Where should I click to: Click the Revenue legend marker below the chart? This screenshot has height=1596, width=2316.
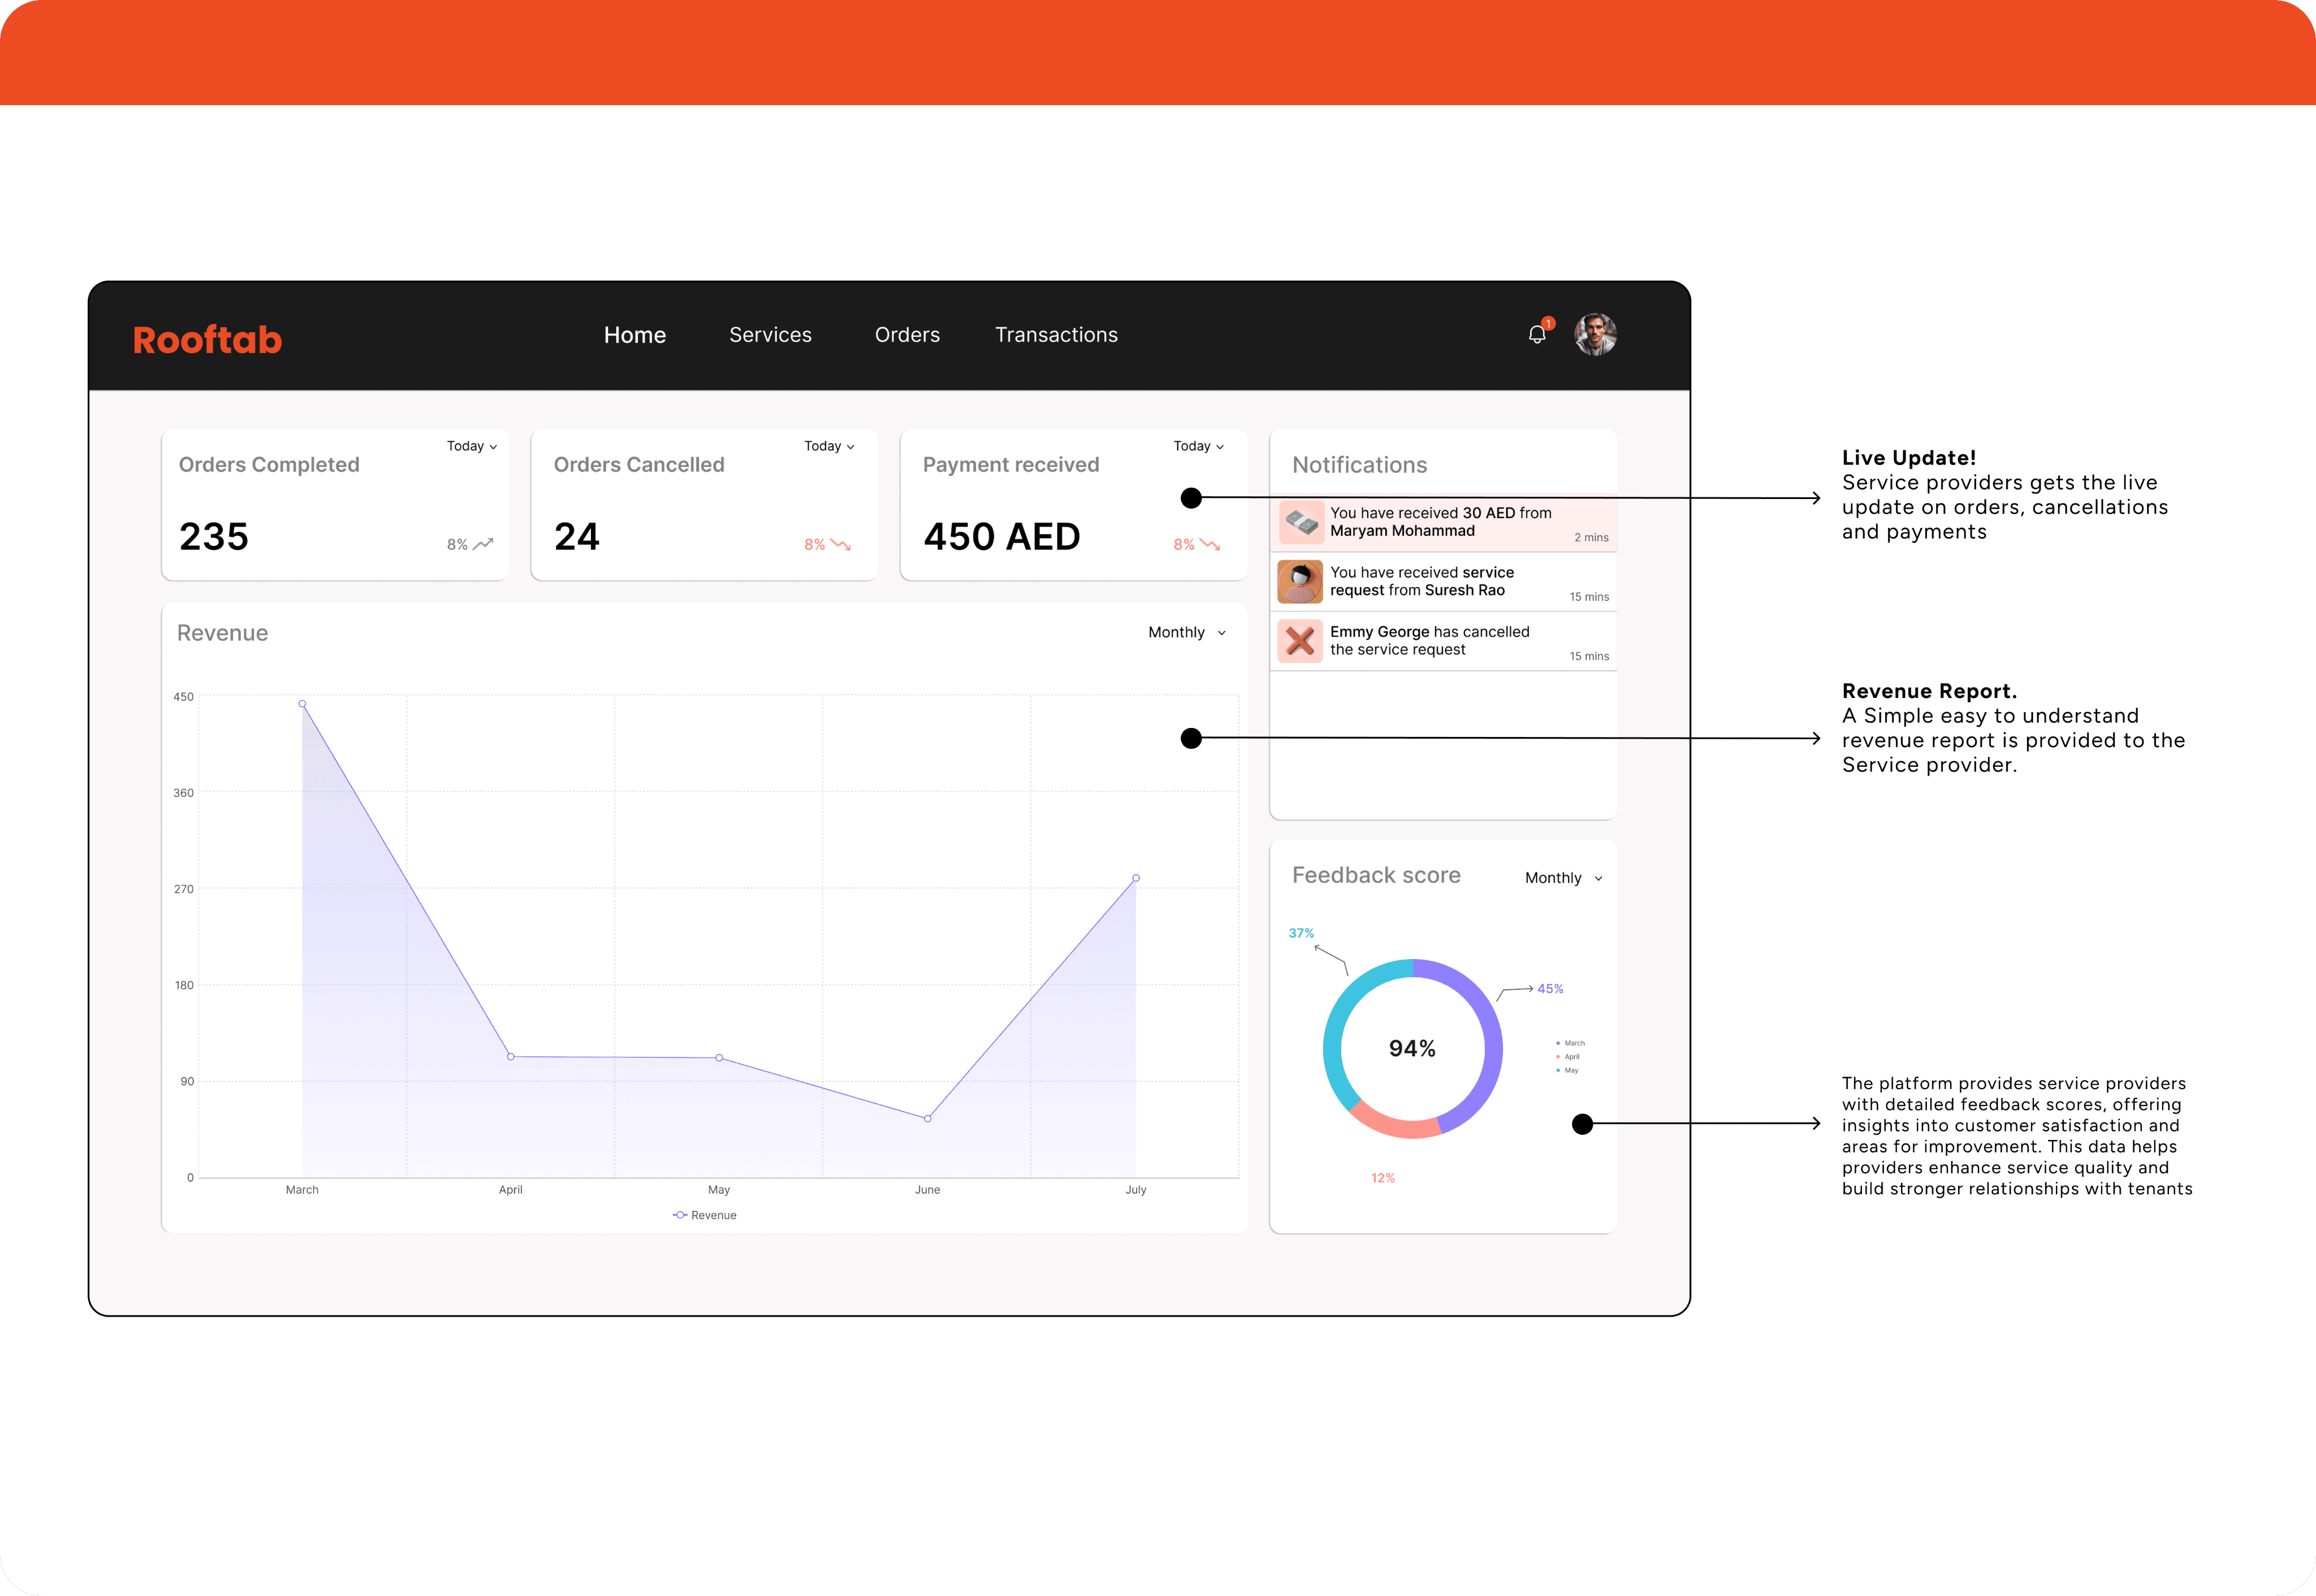680,1215
